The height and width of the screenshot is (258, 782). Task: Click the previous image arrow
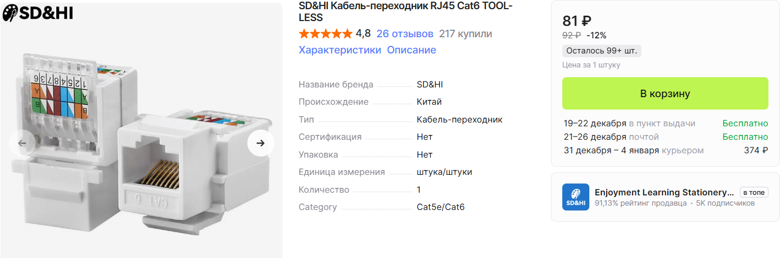[22, 143]
